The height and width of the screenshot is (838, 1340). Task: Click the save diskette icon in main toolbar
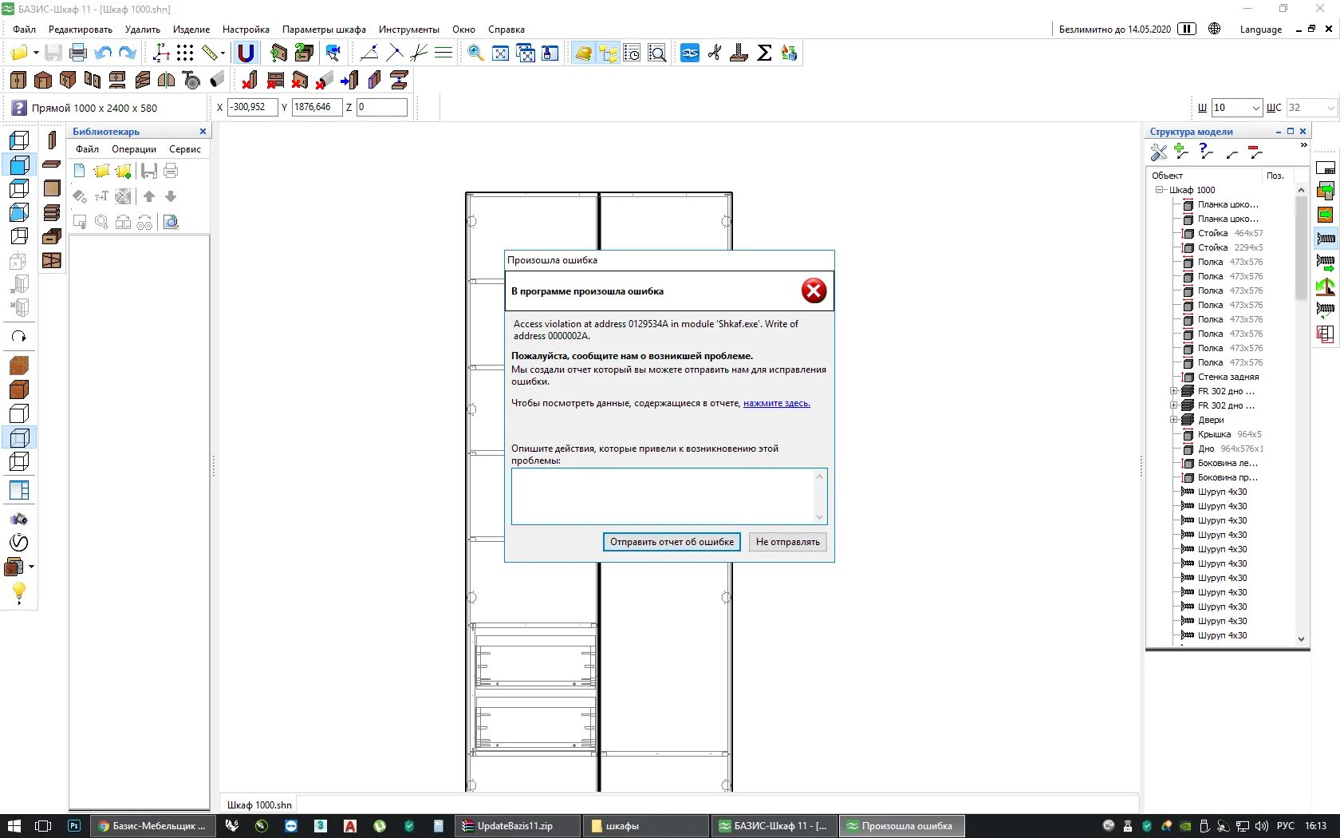(53, 53)
